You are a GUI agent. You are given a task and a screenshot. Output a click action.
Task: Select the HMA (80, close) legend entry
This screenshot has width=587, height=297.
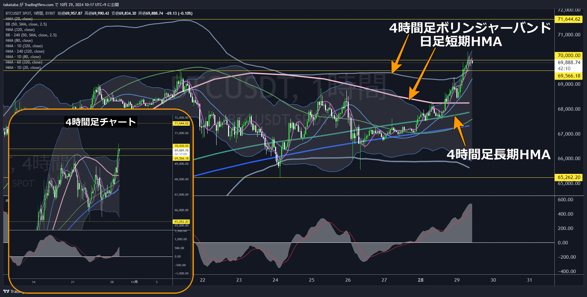point(19,41)
